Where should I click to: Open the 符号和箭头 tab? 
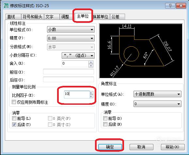pyautogui.click(x=33, y=17)
